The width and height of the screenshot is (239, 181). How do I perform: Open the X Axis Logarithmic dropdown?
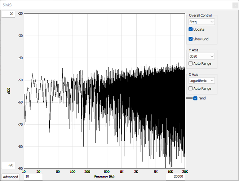202,81
